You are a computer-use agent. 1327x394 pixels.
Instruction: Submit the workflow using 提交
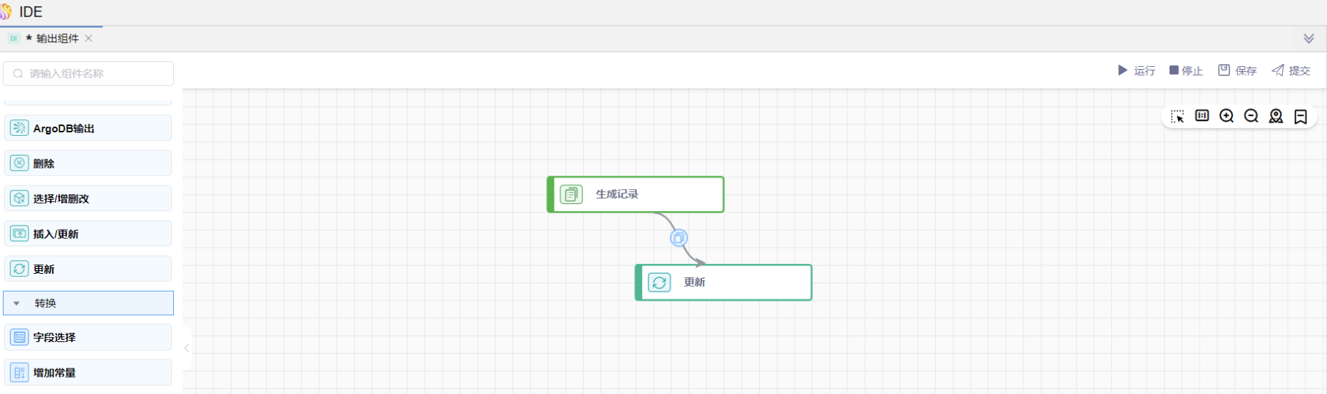pos(1291,70)
